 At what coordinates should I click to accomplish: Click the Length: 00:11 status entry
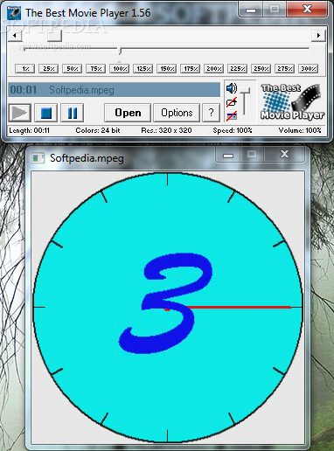pyautogui.click(x=29, y=130)
